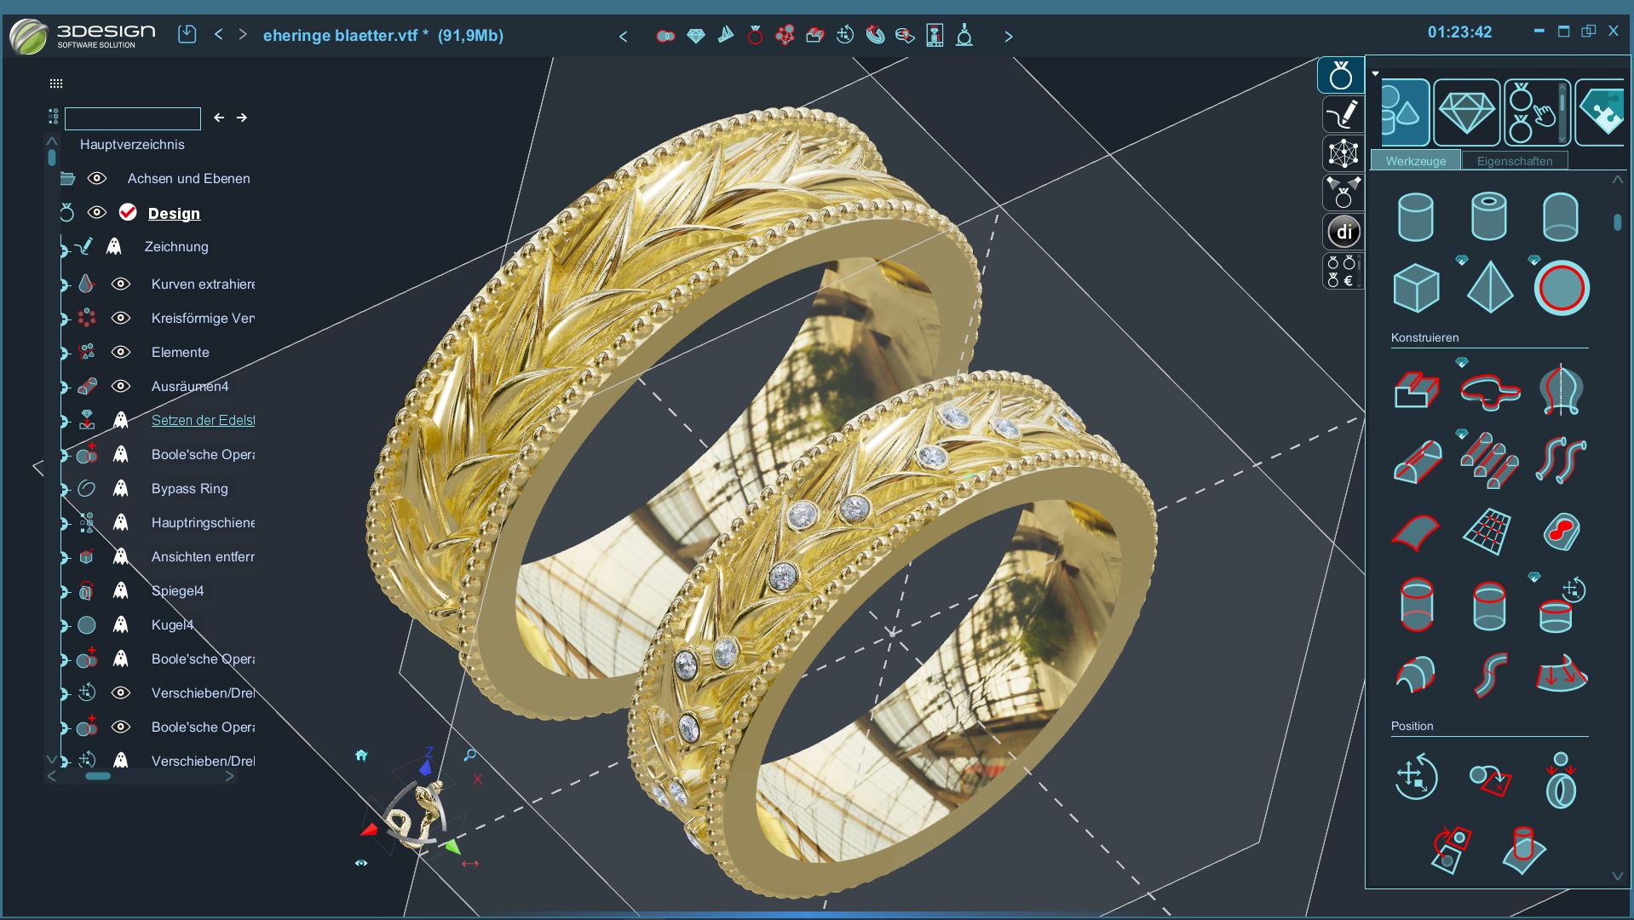Select the red ring tool in top toolbar
This screenshot has height=920, width=1634.
point(755,35)
